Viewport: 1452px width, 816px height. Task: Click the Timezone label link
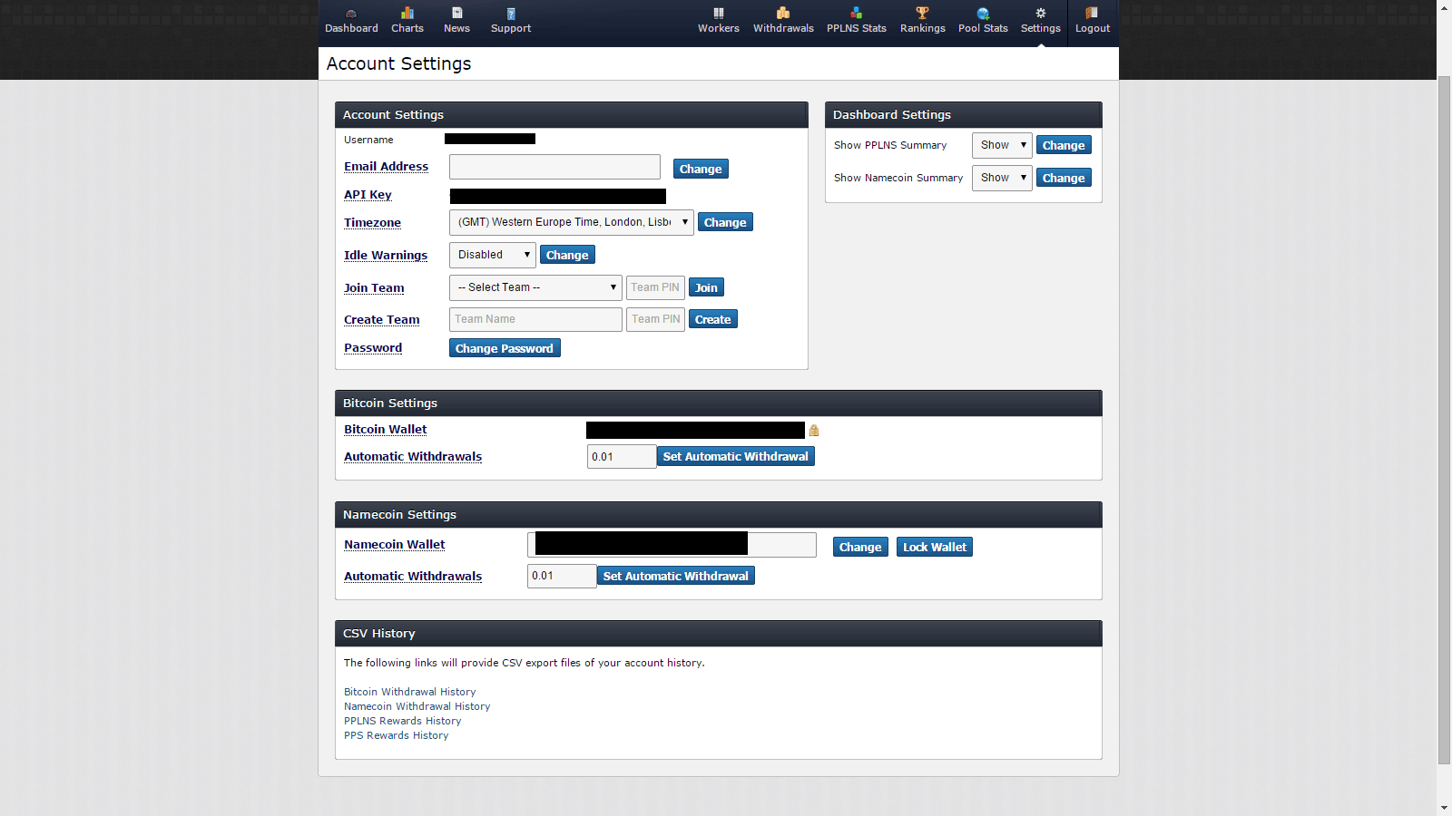[372, 223]
